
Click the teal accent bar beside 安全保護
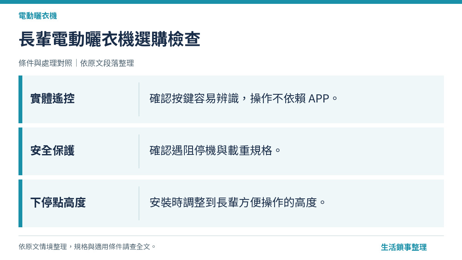tap(20, 151)
